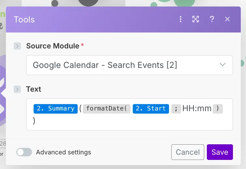Screen dimensions: 246x169
Task: Toggle the Advanced settings switch
Action: point(24,152)
